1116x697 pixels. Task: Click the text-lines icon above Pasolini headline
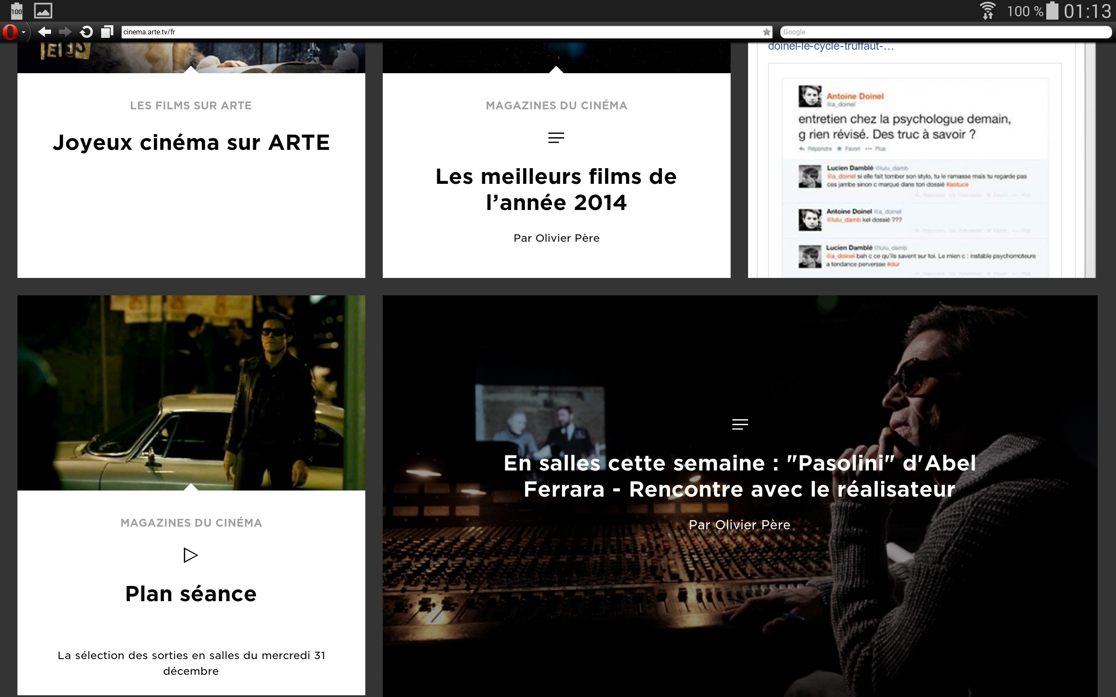click(x=740, y=424)
